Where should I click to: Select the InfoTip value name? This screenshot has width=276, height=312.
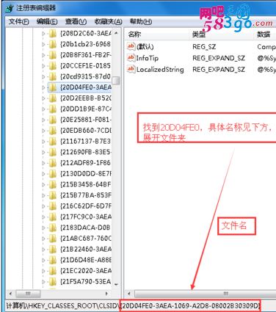(x=148, y=58)
